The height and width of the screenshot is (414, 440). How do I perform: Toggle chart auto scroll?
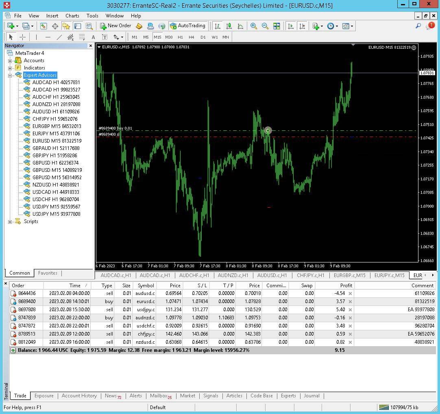291,26
